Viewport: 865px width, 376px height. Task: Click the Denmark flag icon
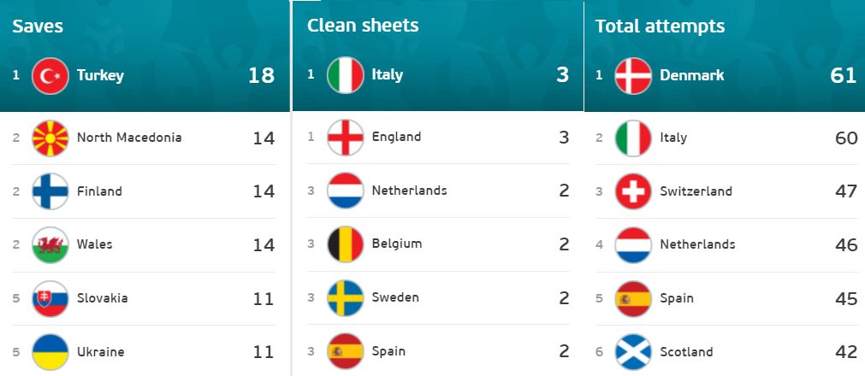[633, 75]
